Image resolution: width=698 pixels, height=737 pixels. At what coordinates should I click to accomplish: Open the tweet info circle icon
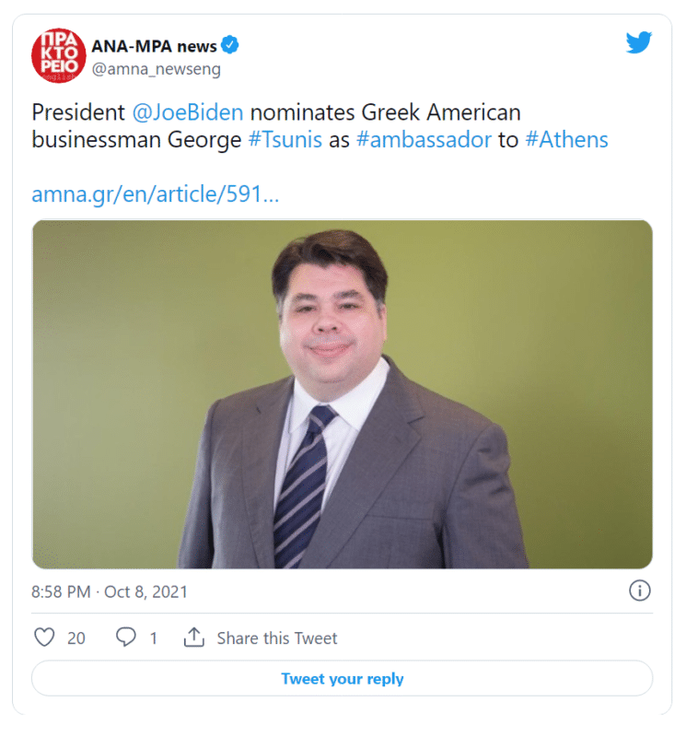(x=639, y=591)
